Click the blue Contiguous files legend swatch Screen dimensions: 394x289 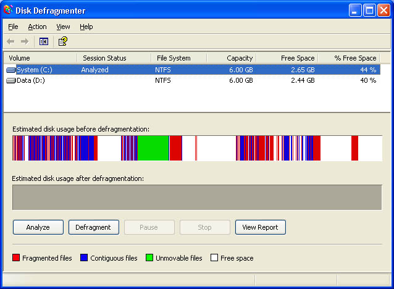coord(84,258)
